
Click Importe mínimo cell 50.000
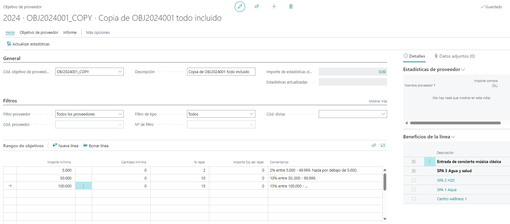click(46, 178)
